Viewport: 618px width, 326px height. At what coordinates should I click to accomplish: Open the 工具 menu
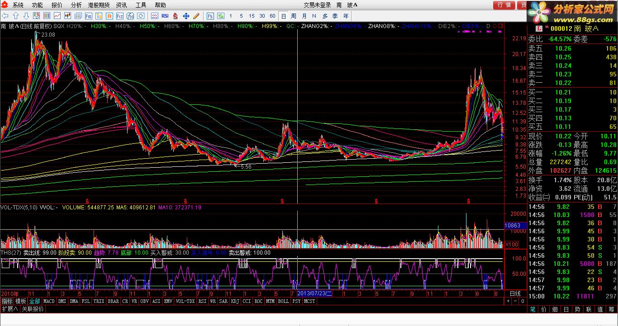(141, 5)
